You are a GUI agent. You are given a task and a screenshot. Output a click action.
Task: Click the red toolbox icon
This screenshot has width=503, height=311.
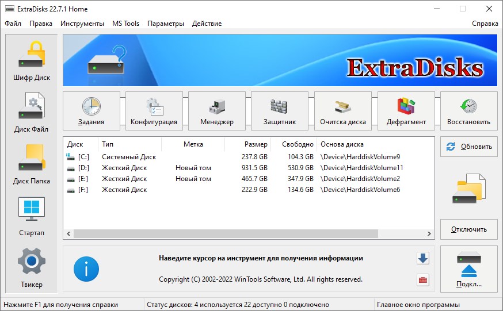[x=423, y=280]
